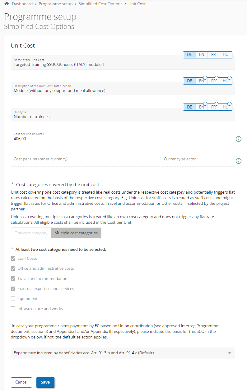The width and height of the screenshot is (247, 391).
Task: Select Multiple cost categories option
Action: pyautogui.click(x=76, y=233)
